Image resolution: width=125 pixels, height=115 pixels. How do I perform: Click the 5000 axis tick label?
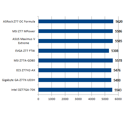(x=105, y=99)
